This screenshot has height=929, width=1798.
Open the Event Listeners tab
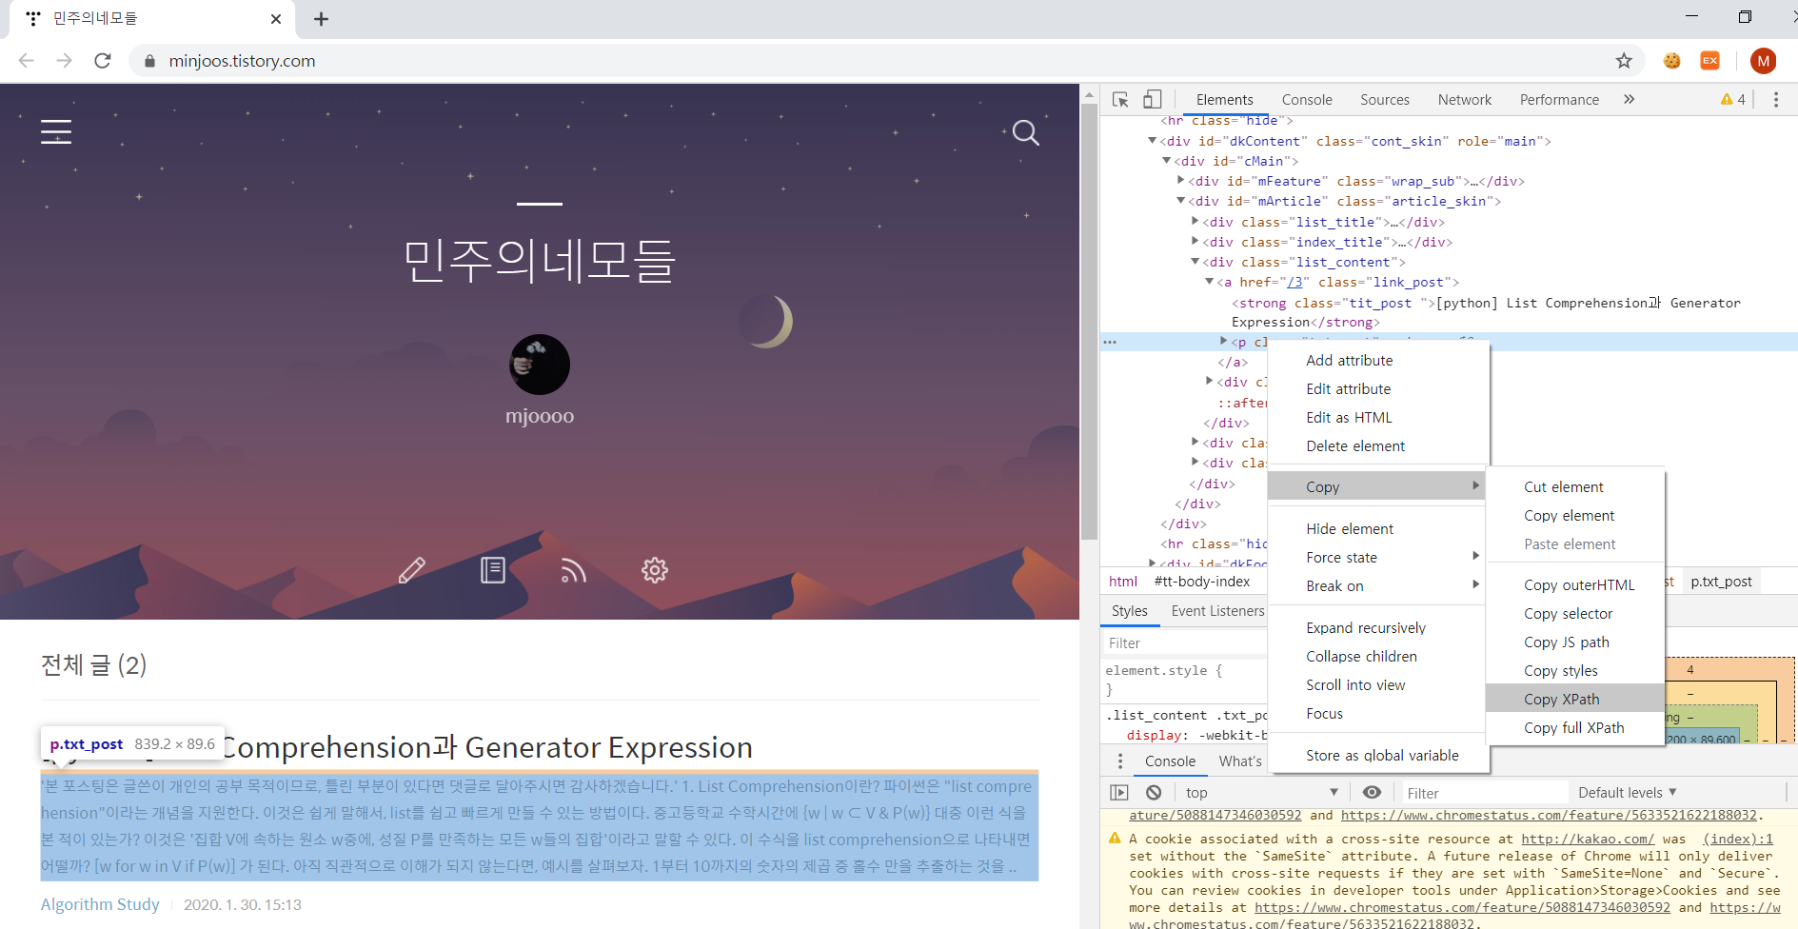click(x=1217, y=611)
